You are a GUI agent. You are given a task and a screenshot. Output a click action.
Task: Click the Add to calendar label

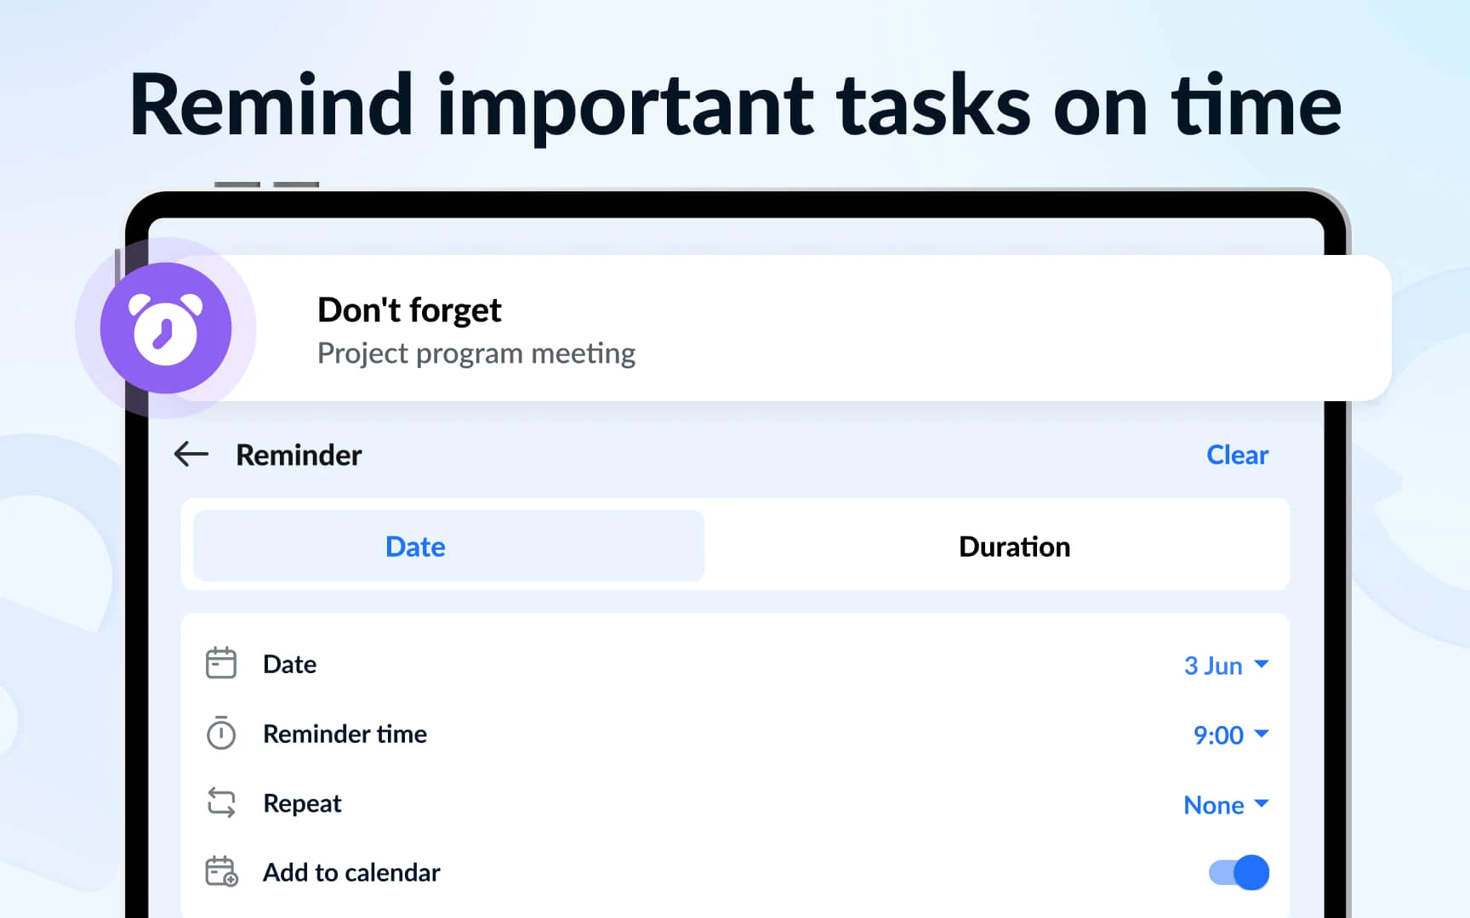[351, 872]
